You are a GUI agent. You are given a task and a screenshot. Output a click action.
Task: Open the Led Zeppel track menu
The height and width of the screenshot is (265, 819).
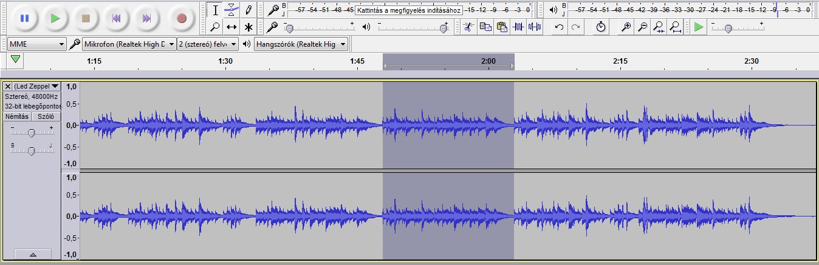(x=36, y=86)
